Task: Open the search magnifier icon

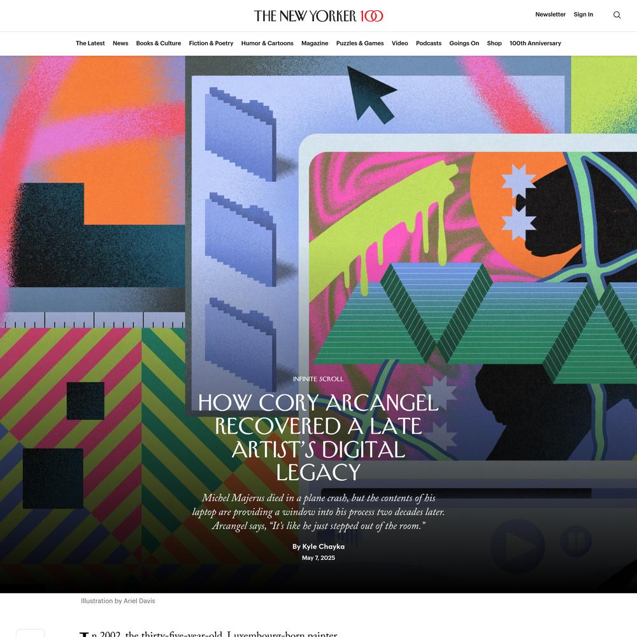Action: pos(617,15)
